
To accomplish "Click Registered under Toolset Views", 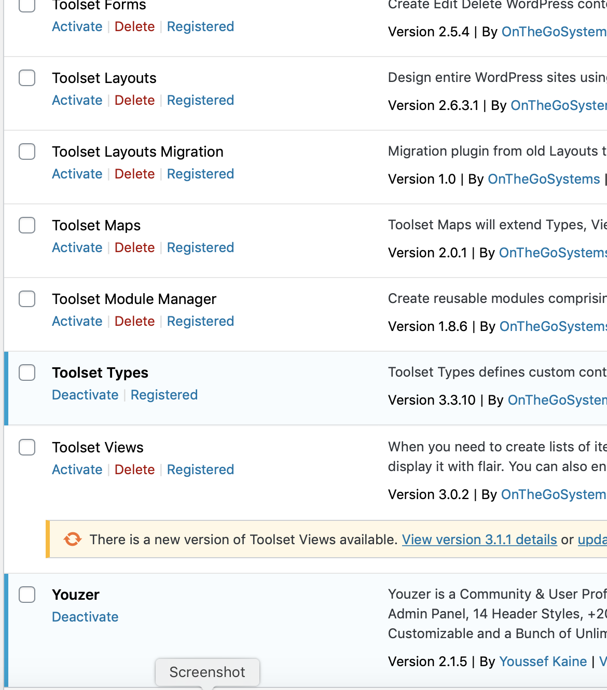I will [200, 470].
